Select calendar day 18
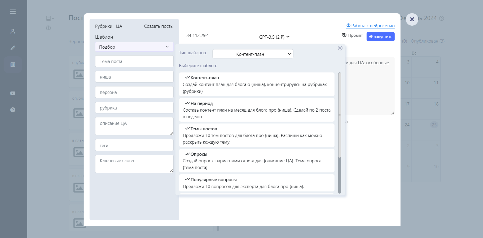 (436, 104)
